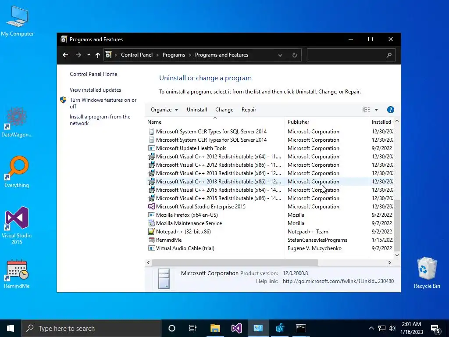This screenshot has width=449, height=337.
Task: Click the vertical scrollbar thumb
Action: tap(397, 226)
